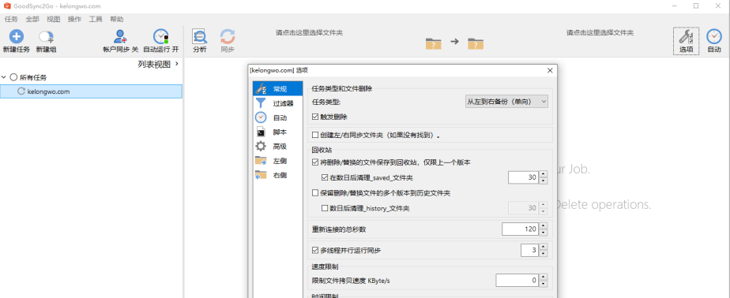Select 自动 page in options sidebar

coord(277,117)
